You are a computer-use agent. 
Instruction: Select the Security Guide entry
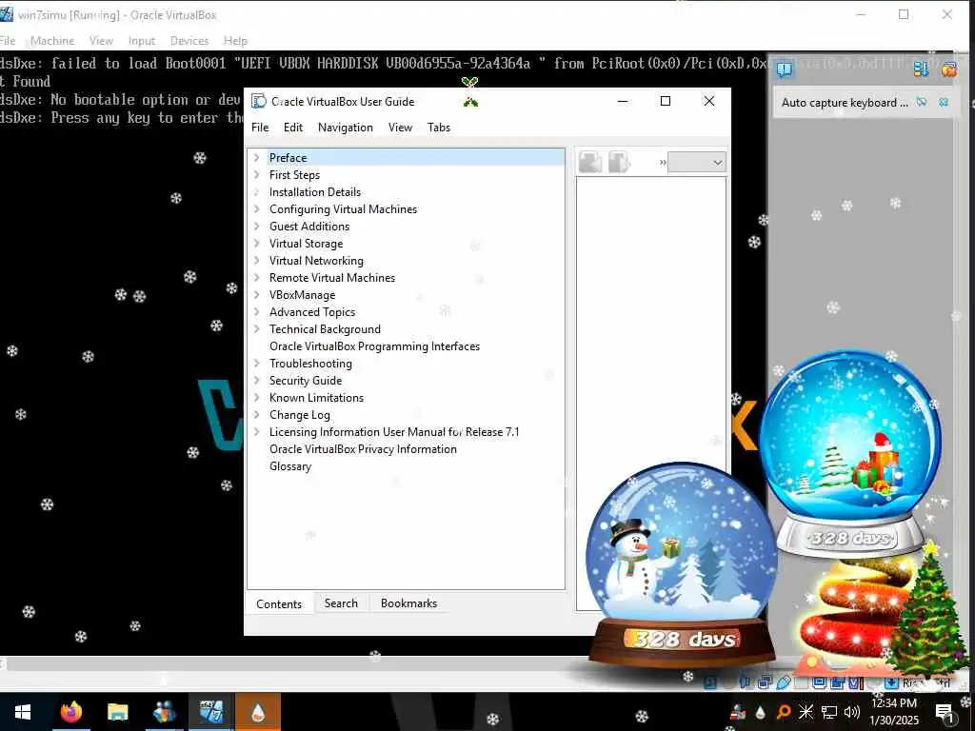(306, 381)
